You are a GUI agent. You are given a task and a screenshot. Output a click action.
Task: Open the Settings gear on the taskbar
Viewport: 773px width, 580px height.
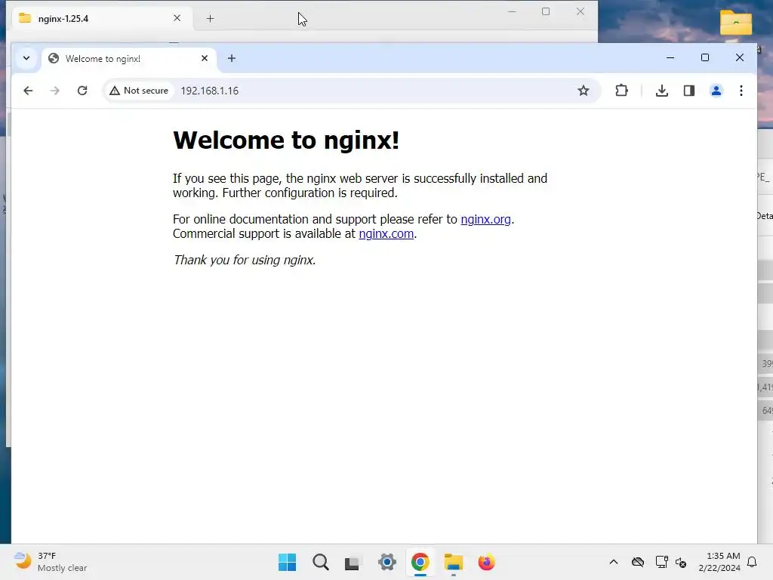click(x=387, y=562)
